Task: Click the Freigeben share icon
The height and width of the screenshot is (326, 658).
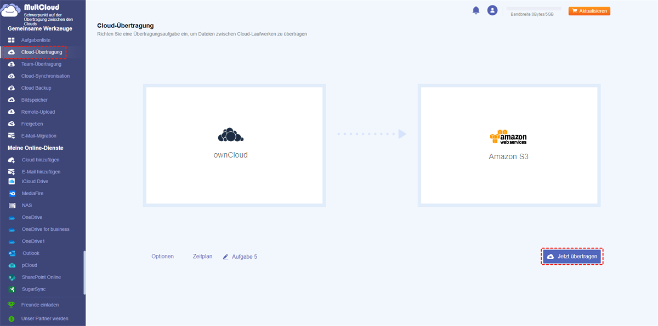Action: pos(11,124)
